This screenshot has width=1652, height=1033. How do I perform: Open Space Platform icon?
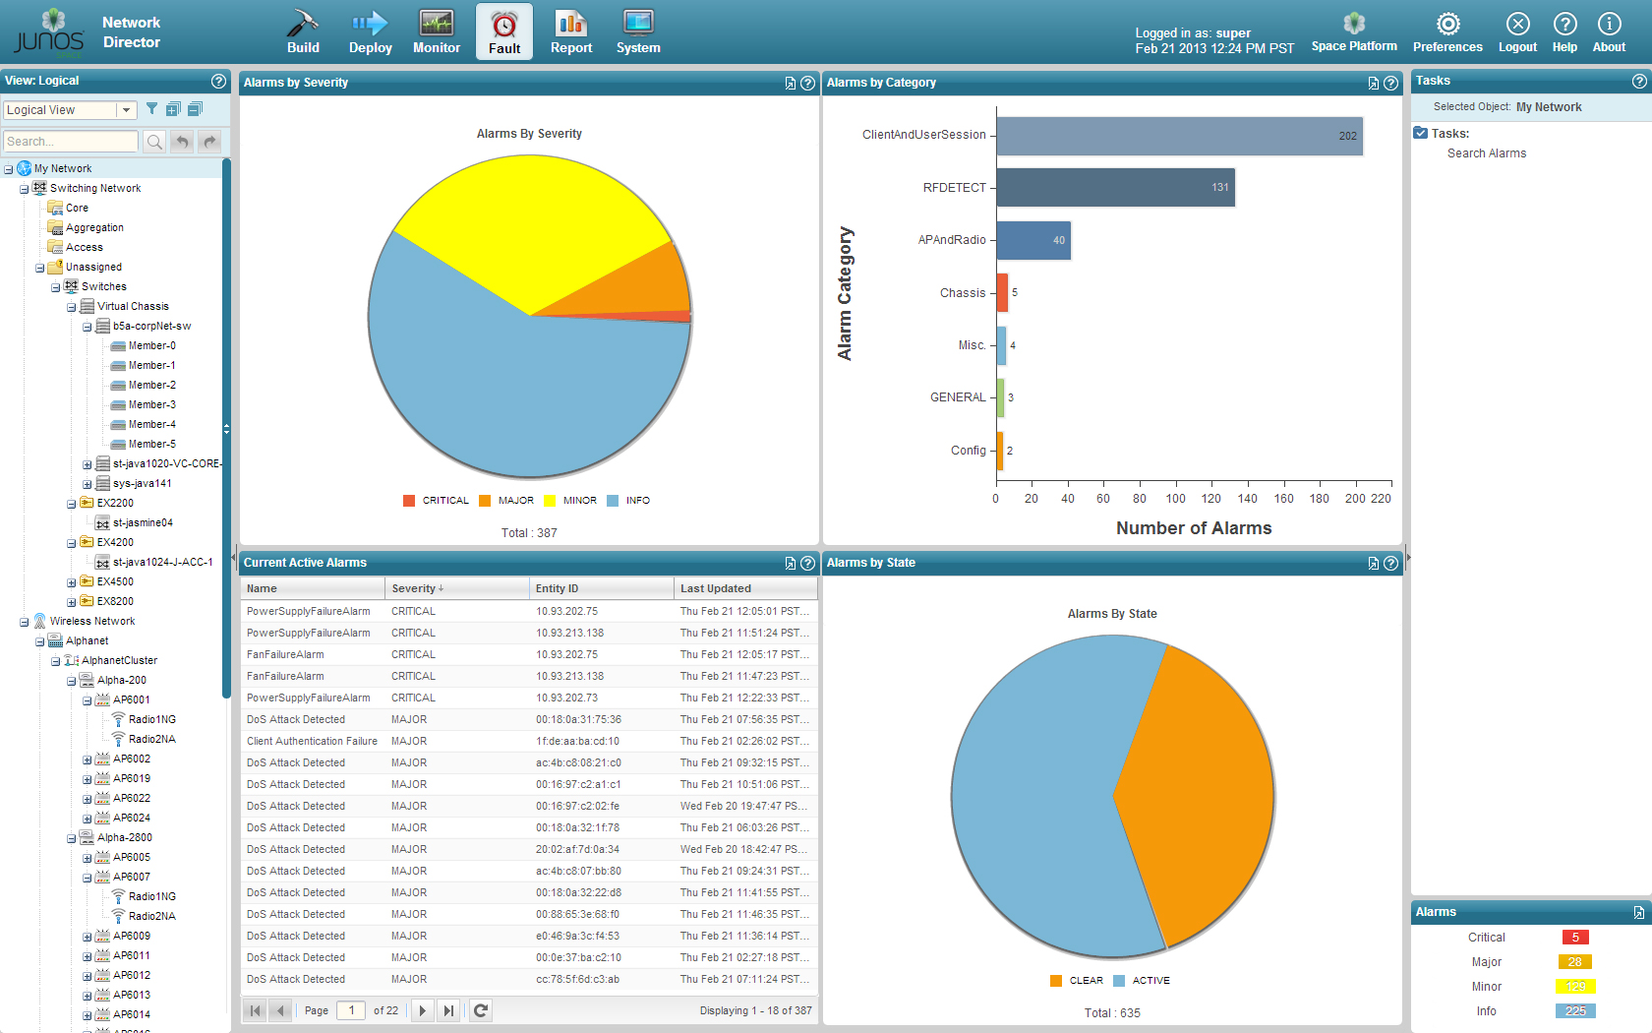click(x=1354, y=25)
